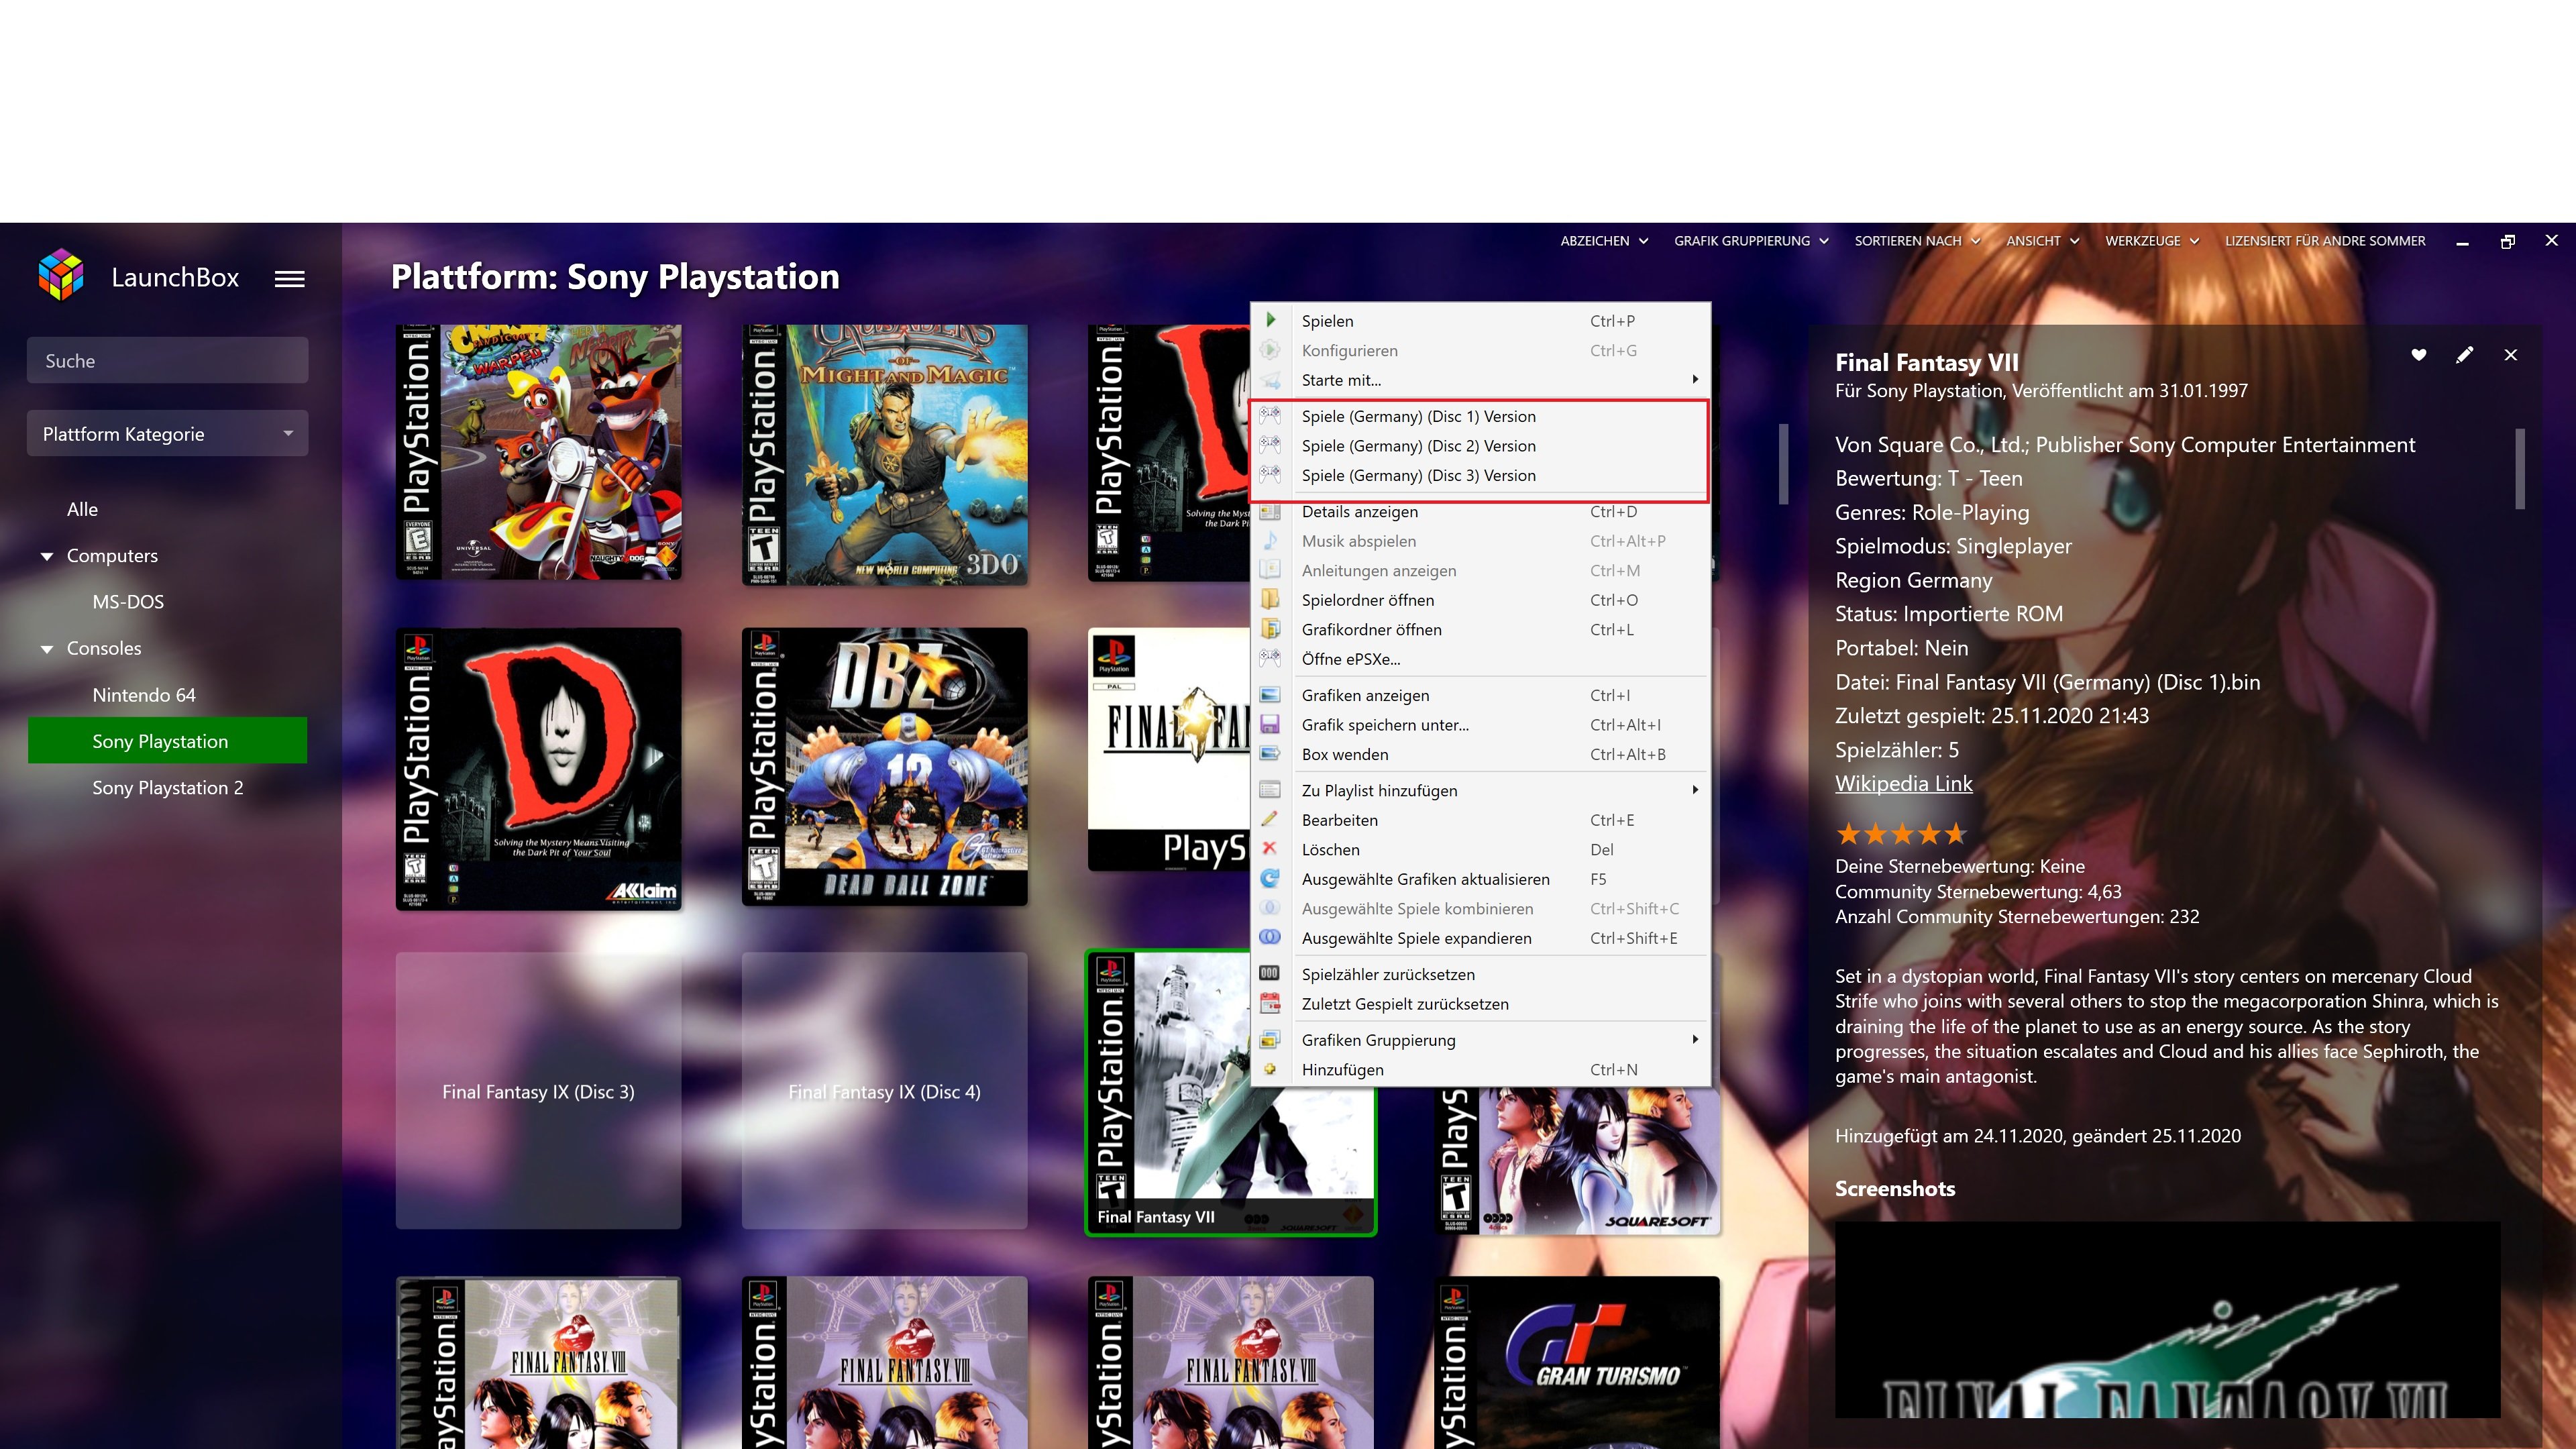Click the controller icon for Disc 3 Version
Screen dimensions: 2576x1449
click(1270, 474)
